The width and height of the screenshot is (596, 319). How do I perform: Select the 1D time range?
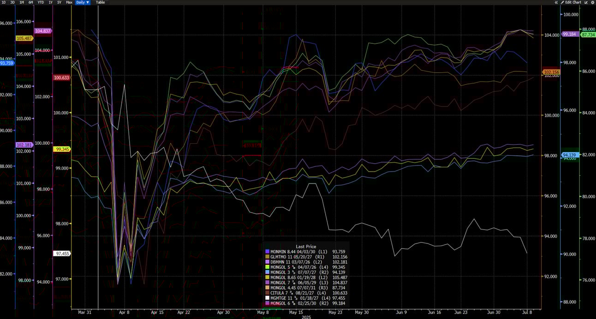4,2
